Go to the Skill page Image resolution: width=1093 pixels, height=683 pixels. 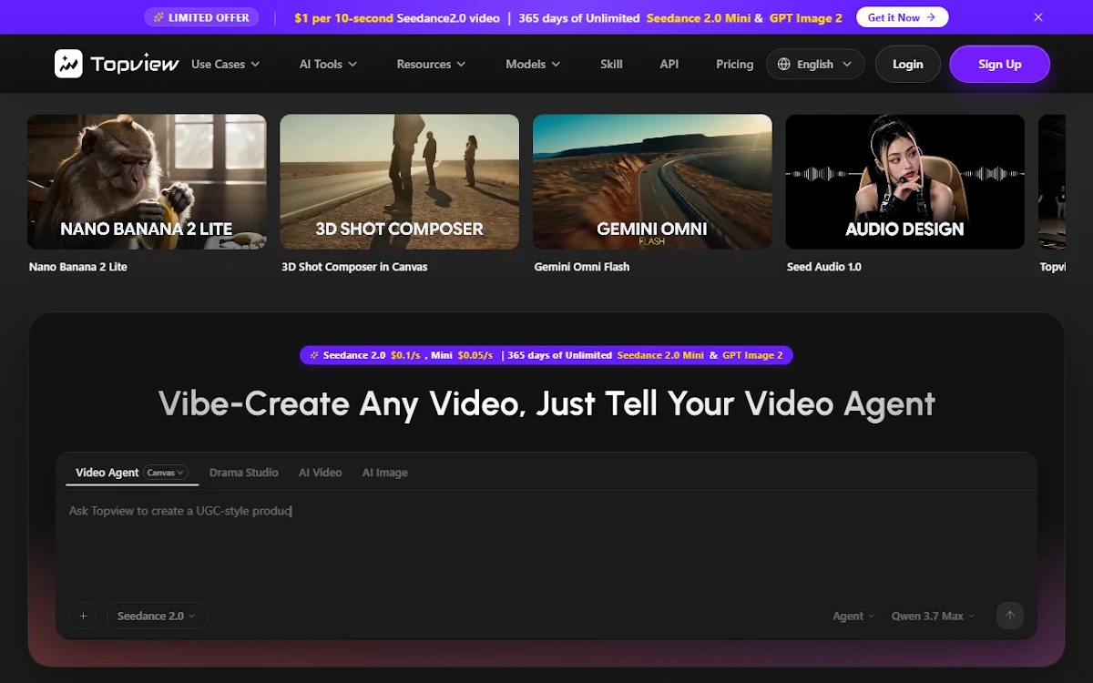[611, 64]
